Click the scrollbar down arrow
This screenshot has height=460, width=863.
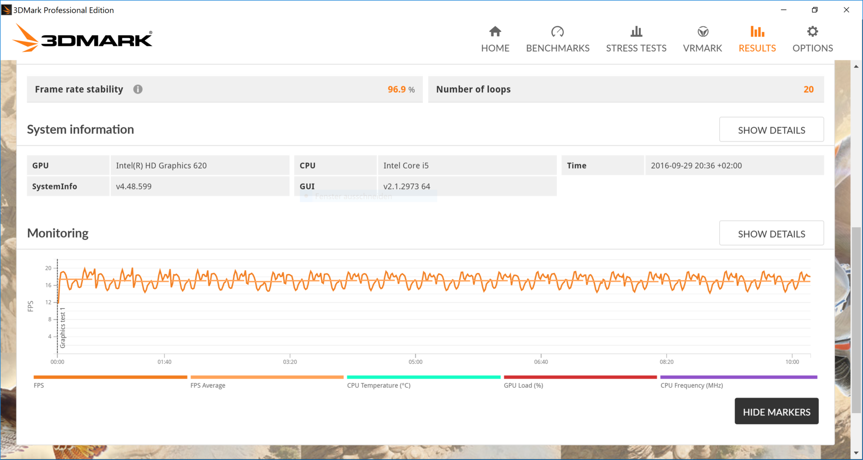856,453
